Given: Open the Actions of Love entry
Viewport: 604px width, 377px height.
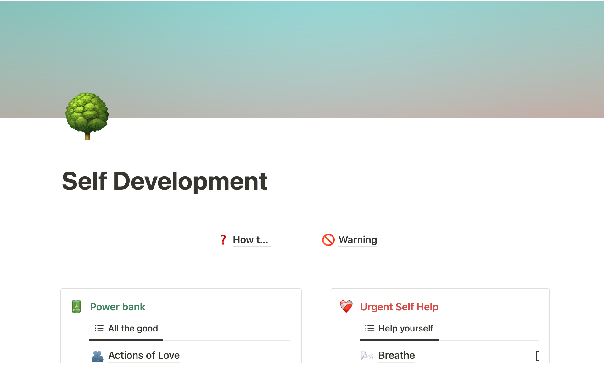Looking at the screenshot, I should click(144, 355).
